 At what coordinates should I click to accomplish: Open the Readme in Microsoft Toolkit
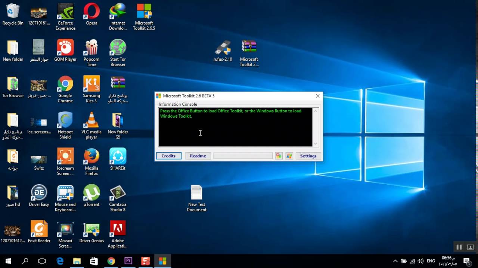(198, 156)
